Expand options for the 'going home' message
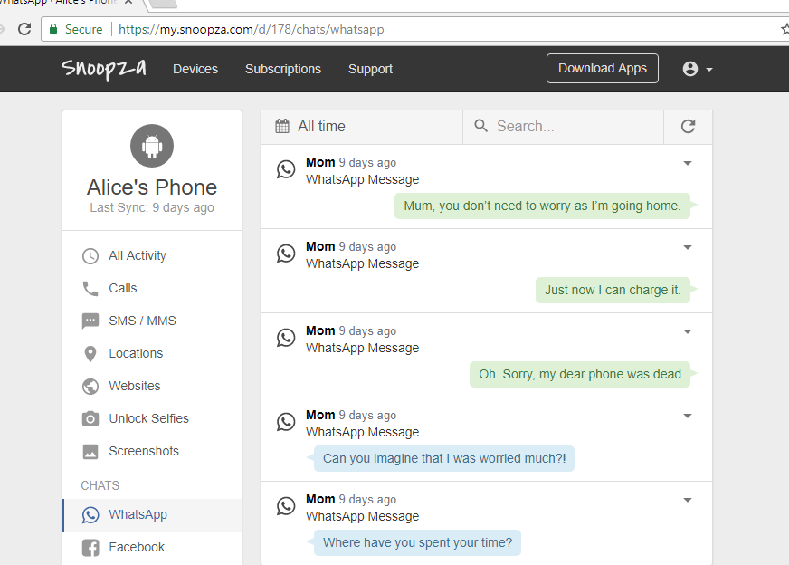 (687, 163)
